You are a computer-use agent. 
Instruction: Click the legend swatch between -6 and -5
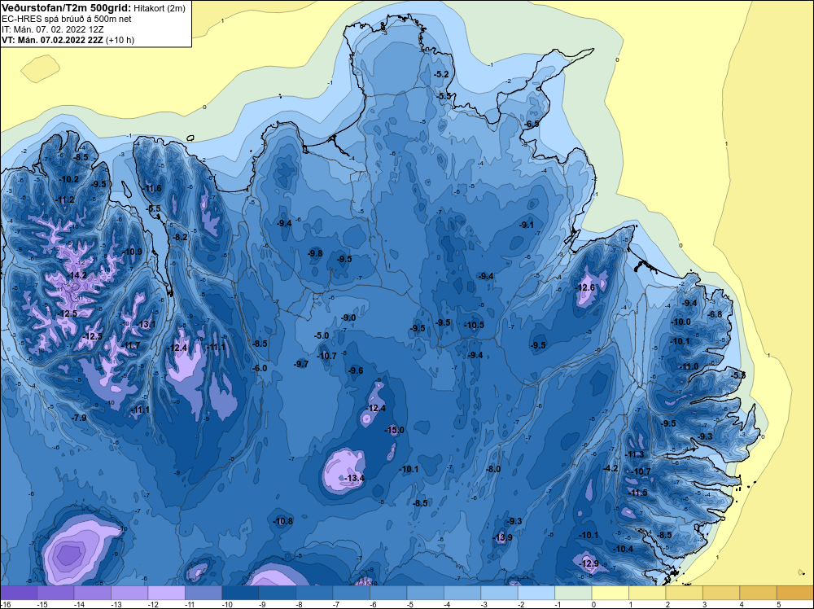click(x=388, y=593)
